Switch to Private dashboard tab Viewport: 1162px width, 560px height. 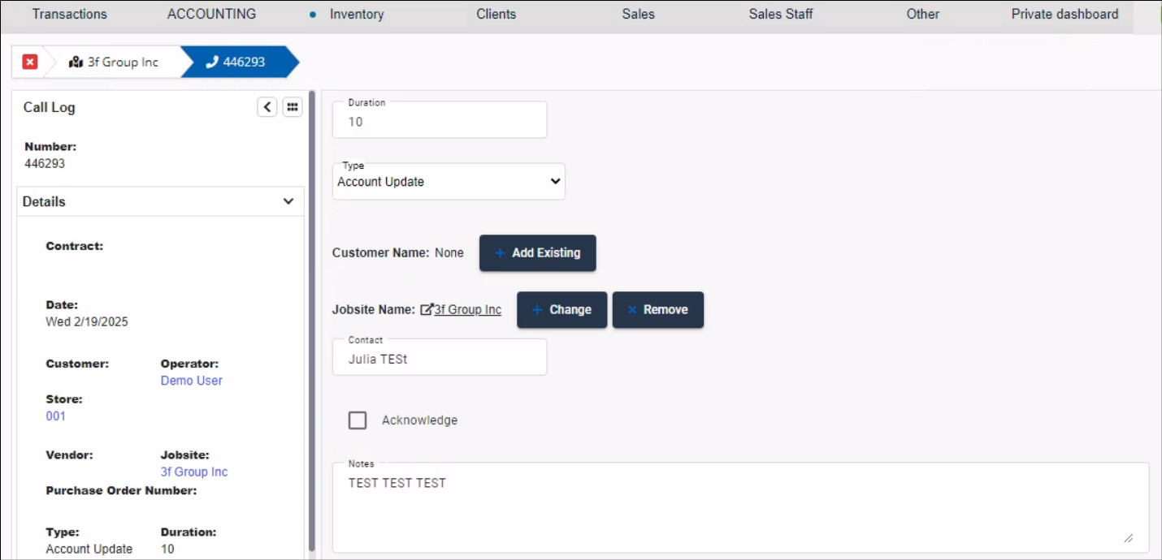tap(1064, 14)
